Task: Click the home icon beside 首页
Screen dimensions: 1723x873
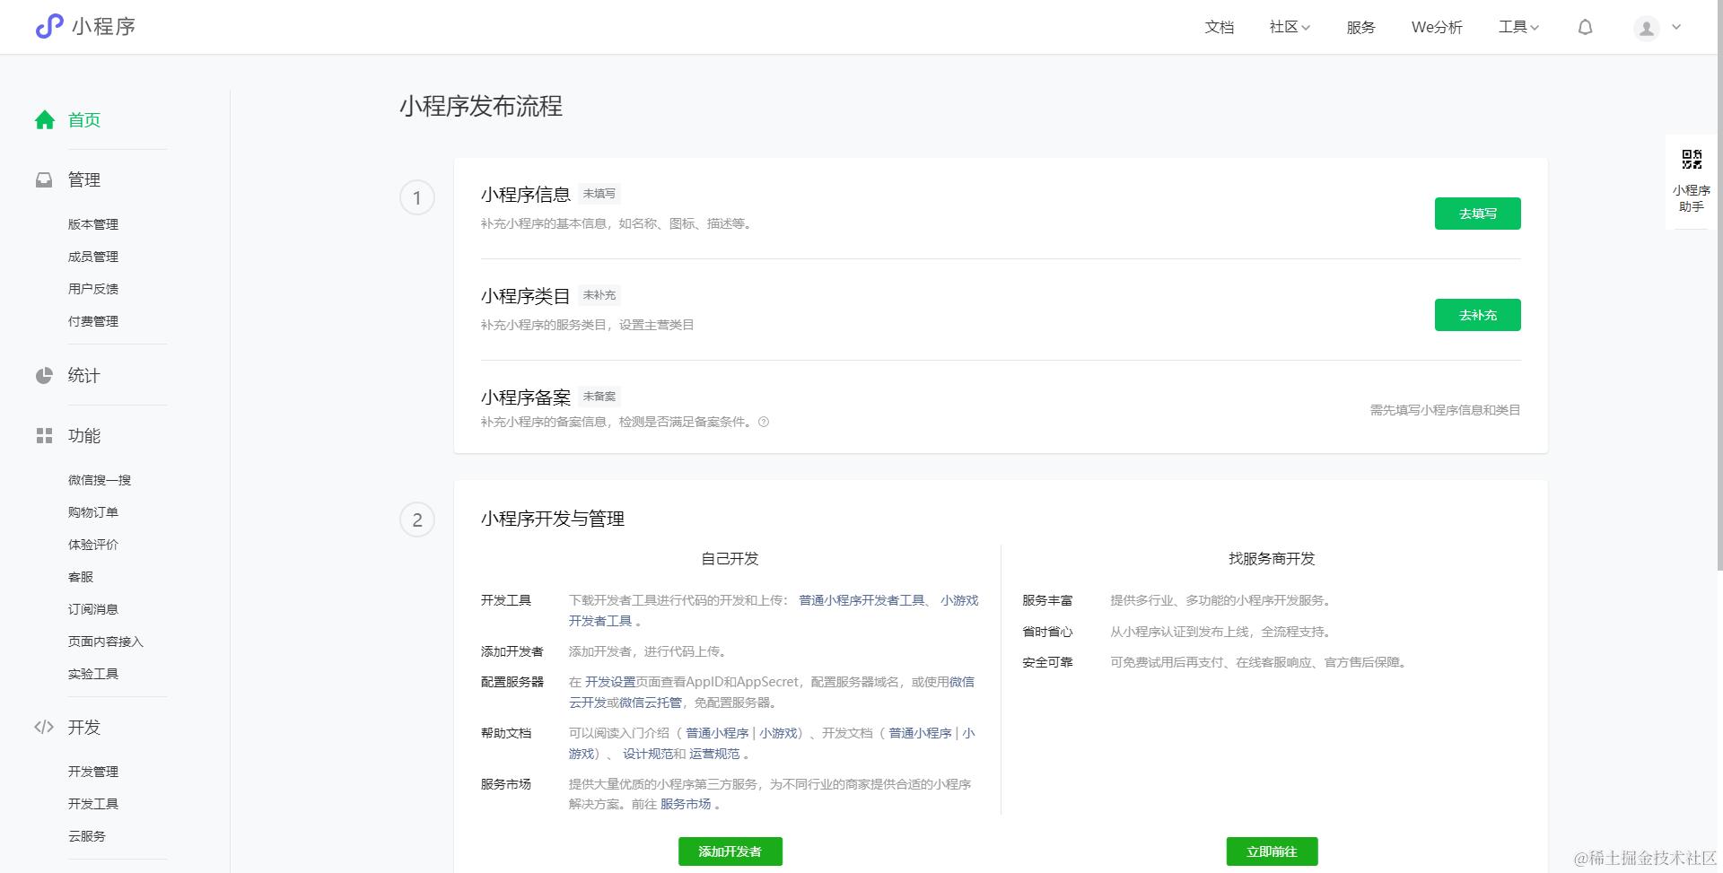Action: [45, 119]
